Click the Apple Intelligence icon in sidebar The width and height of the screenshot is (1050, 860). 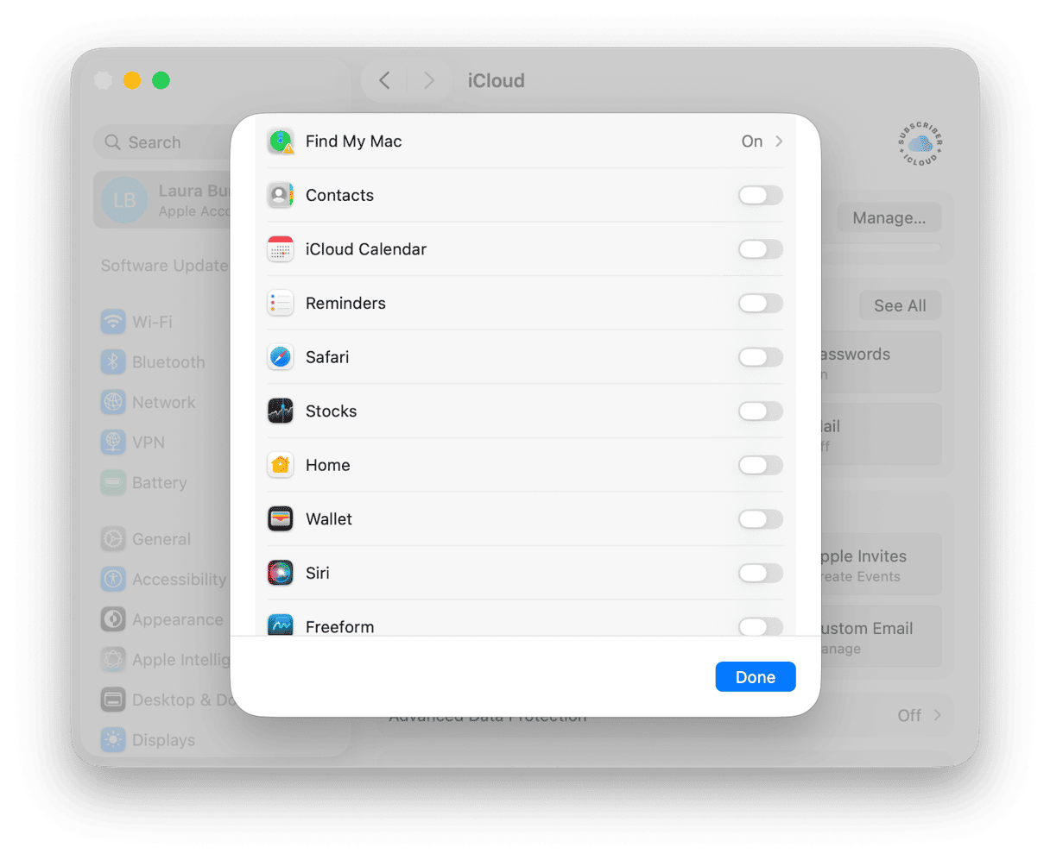pyautogui.click(x=113, y=660)
